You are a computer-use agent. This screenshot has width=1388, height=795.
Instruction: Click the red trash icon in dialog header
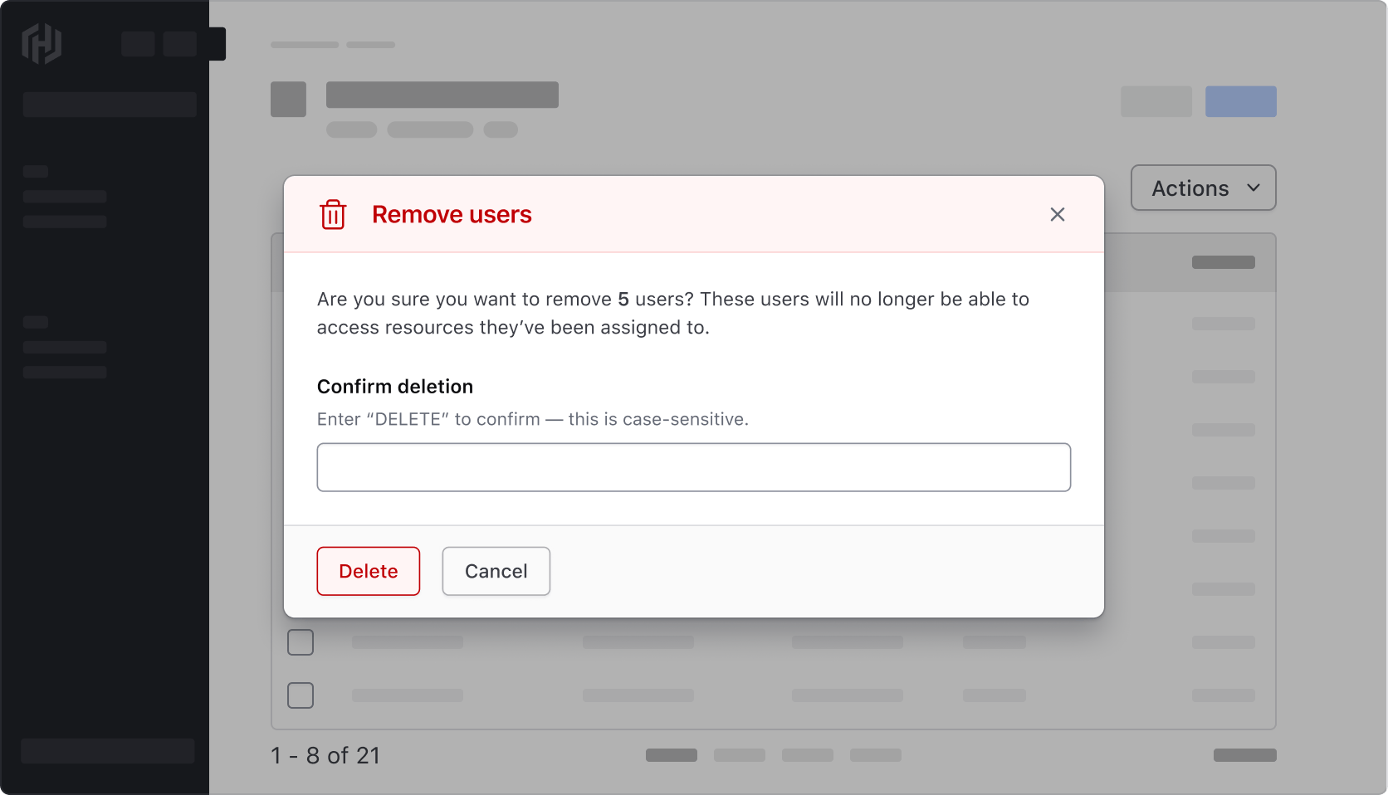coord(333,214)
